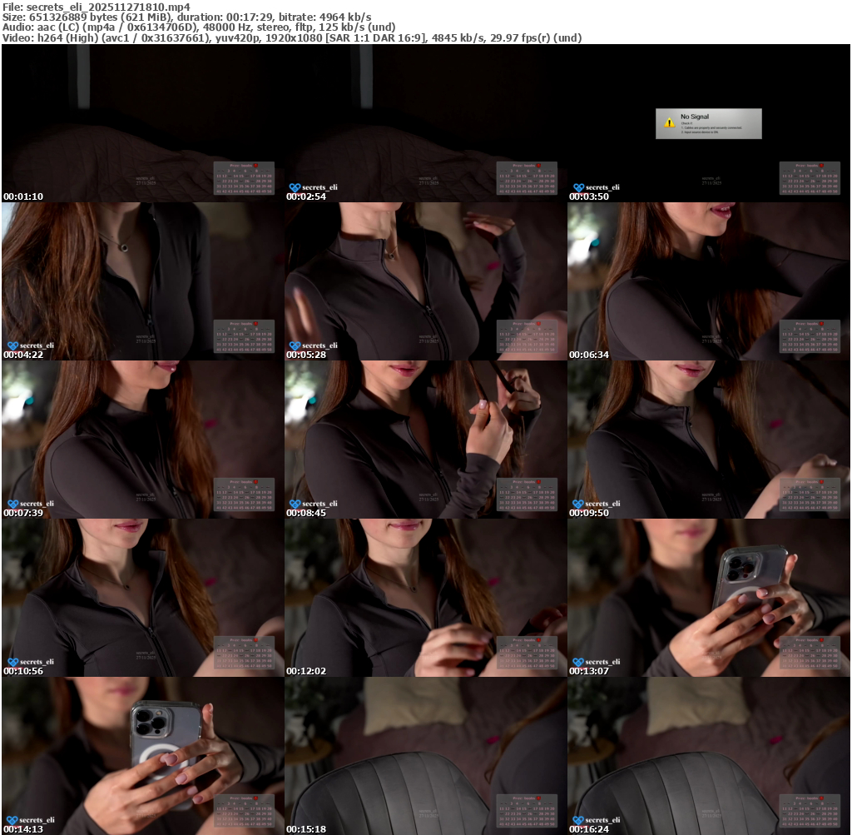This screenshot has height=835, width=852.
Task: Click the hair-twirling frame at 00:08:45
Action: tap(426, 440)
